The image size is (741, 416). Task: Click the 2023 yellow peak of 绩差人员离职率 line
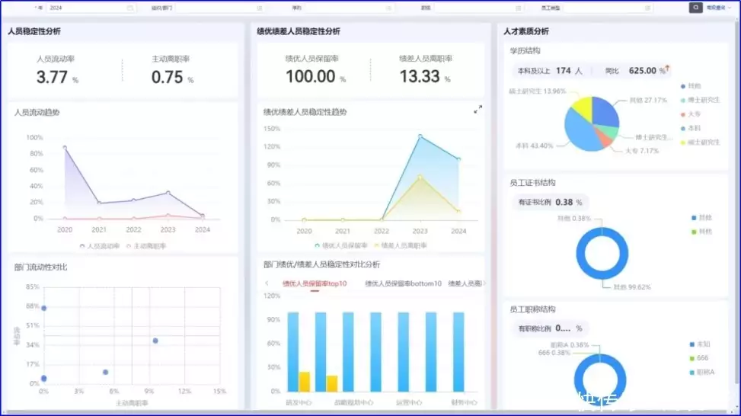pos(420,178)
